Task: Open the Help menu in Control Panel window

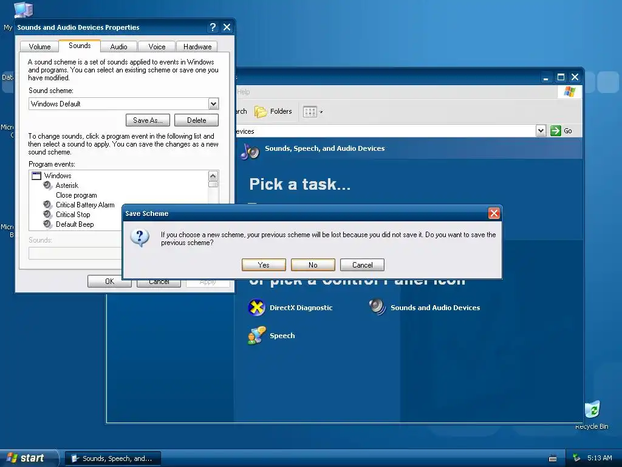Action: coord(243,92)
